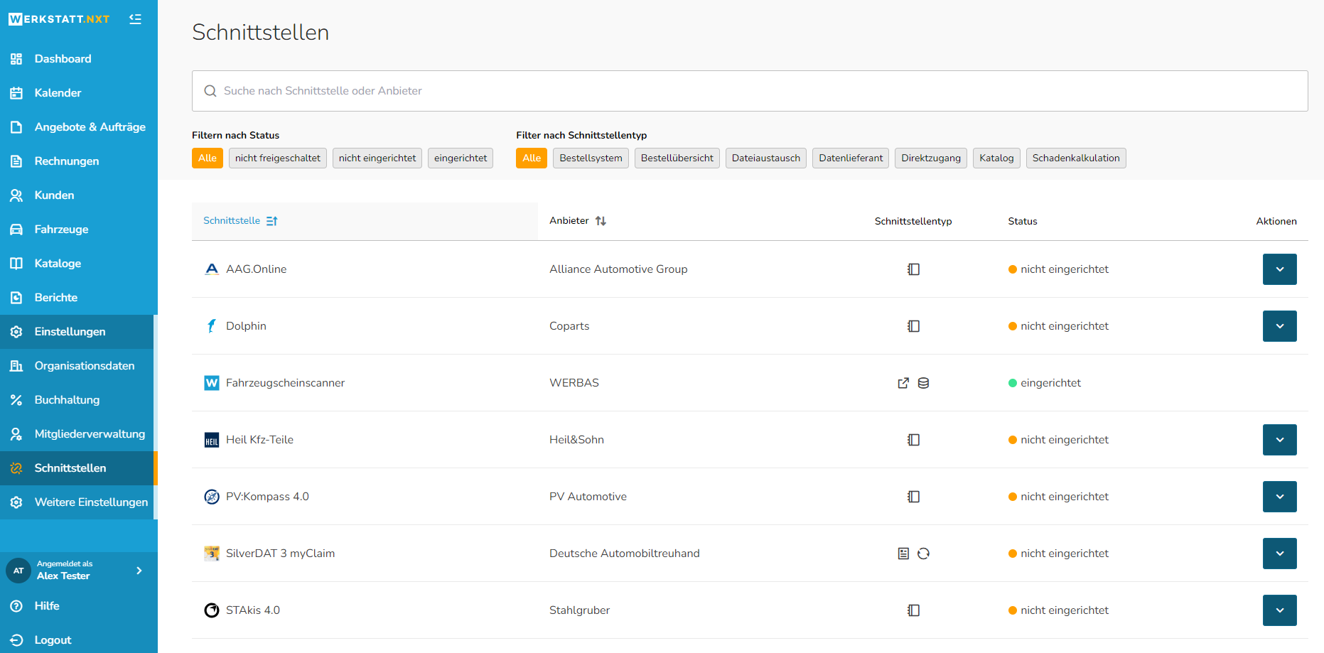Click the Mitgliederverwaltung user icon
Image resolution: width=1324 pixels, height=653 pixels.
(x=16, y=434)
